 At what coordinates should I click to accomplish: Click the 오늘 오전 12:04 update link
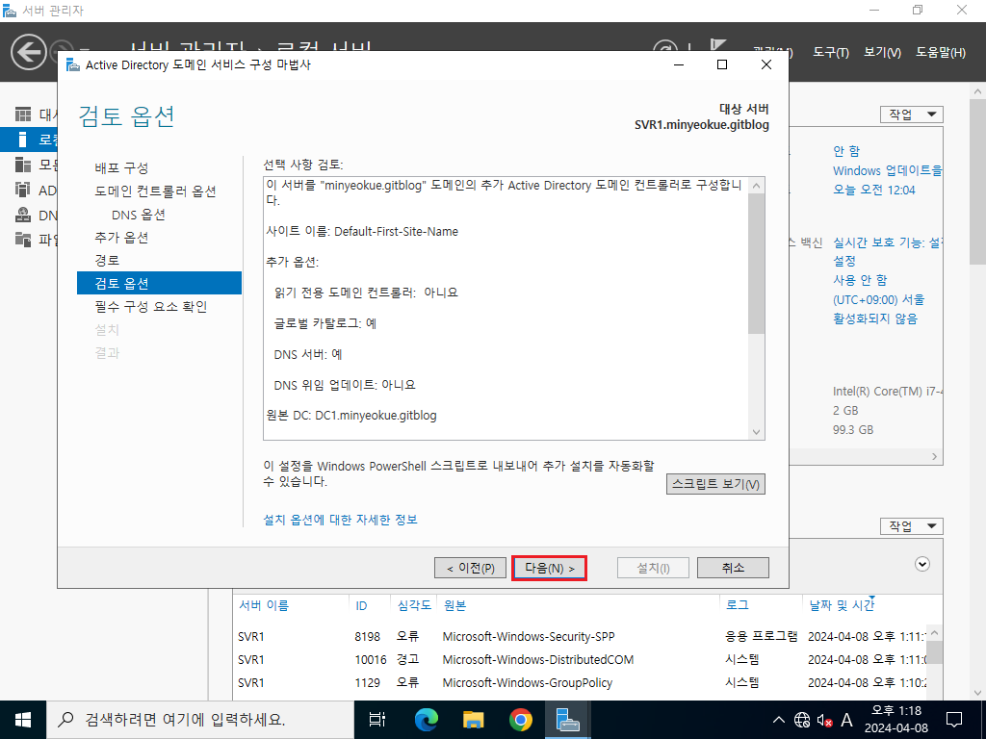(874, 190)
